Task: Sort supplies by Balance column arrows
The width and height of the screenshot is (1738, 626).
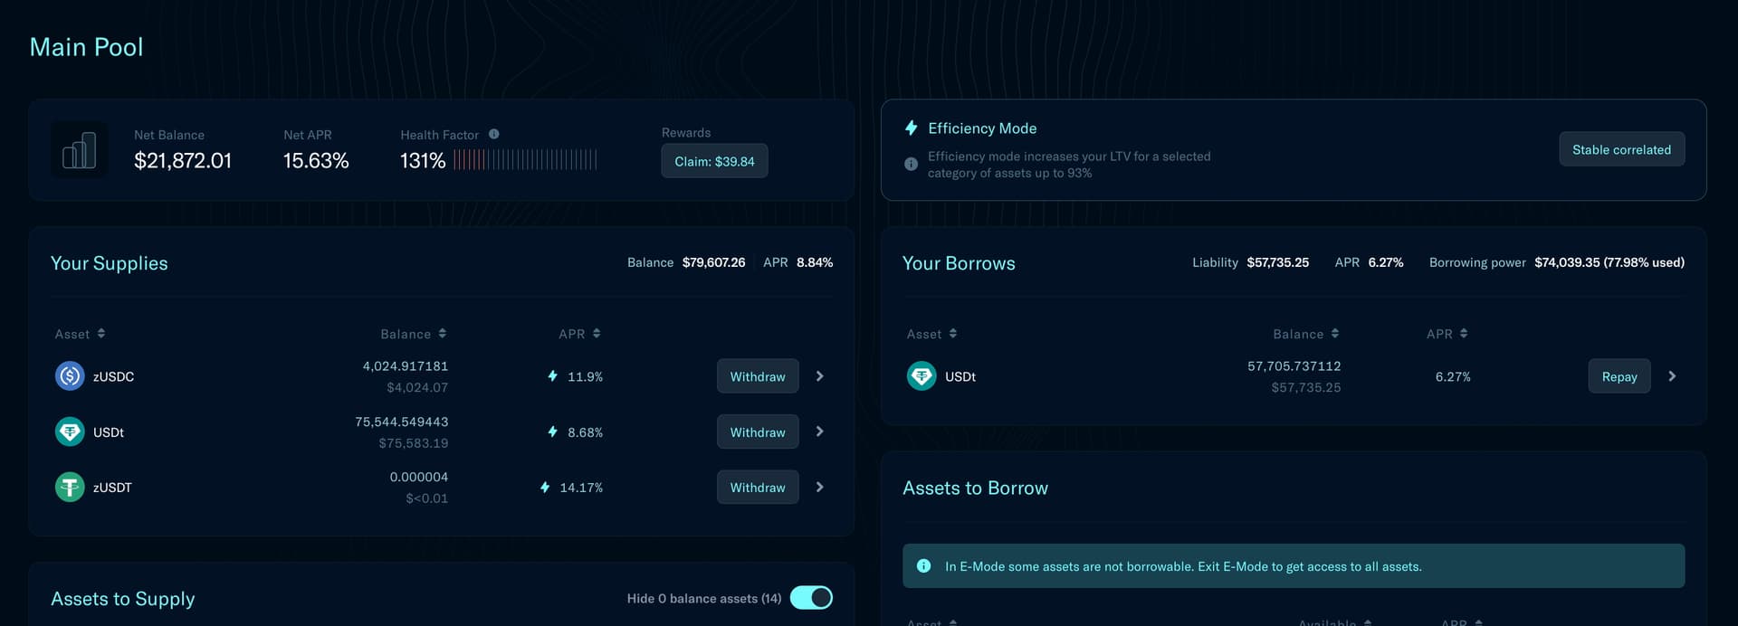Action: tap(443, 334)
